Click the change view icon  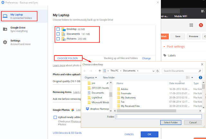click(188, 77)
